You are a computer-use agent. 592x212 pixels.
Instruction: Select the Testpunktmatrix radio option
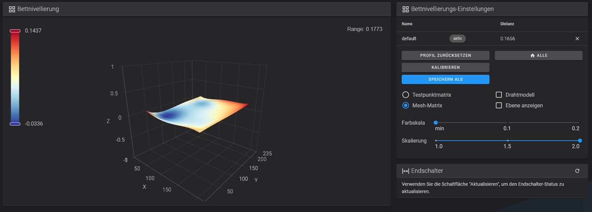406,94
